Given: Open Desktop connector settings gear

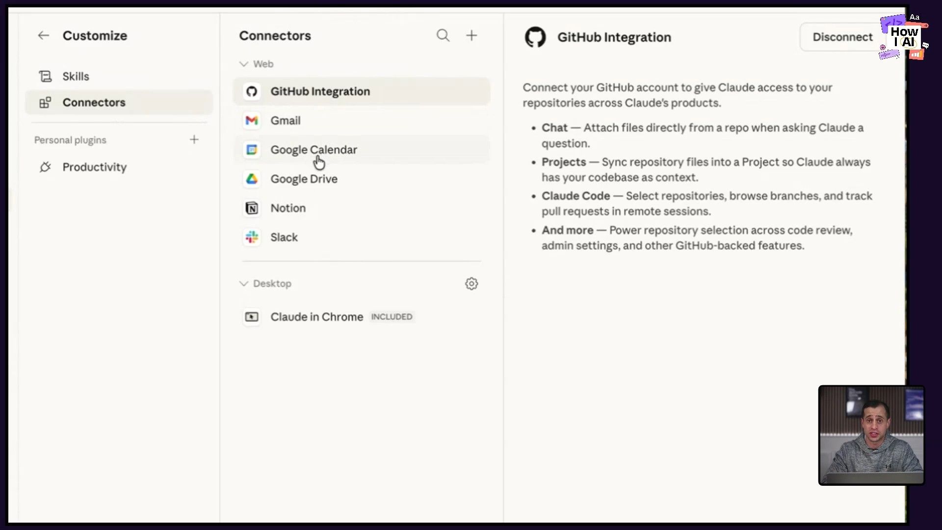Looking at the screenshot, I should [471, 284].
